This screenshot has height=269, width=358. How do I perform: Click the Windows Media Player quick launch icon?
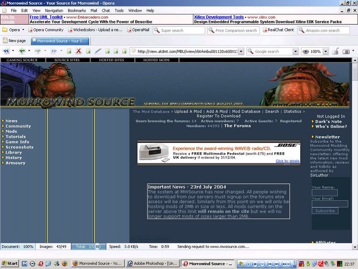tap(33, 263)
